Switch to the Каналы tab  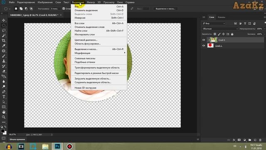(222, 17)
